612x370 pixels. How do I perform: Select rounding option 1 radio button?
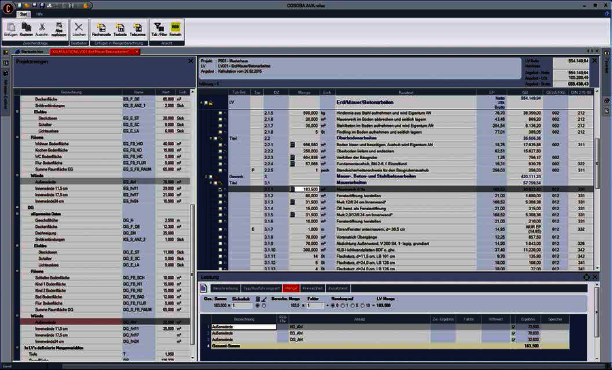coord(343,305)
